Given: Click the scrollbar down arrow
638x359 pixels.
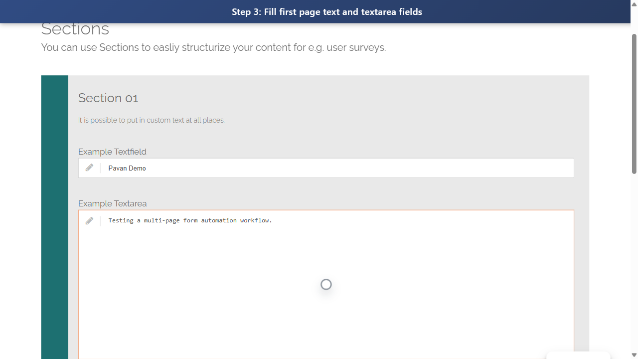Looking at the screenshot, I should pyautogui.click(x=634, y=355).
